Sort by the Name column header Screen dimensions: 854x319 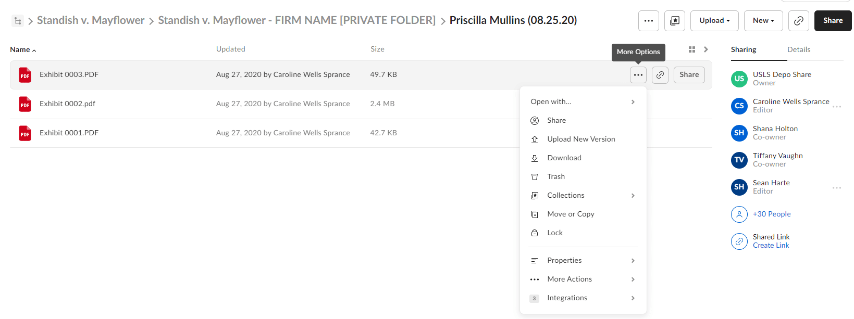(x=23, y=49)
